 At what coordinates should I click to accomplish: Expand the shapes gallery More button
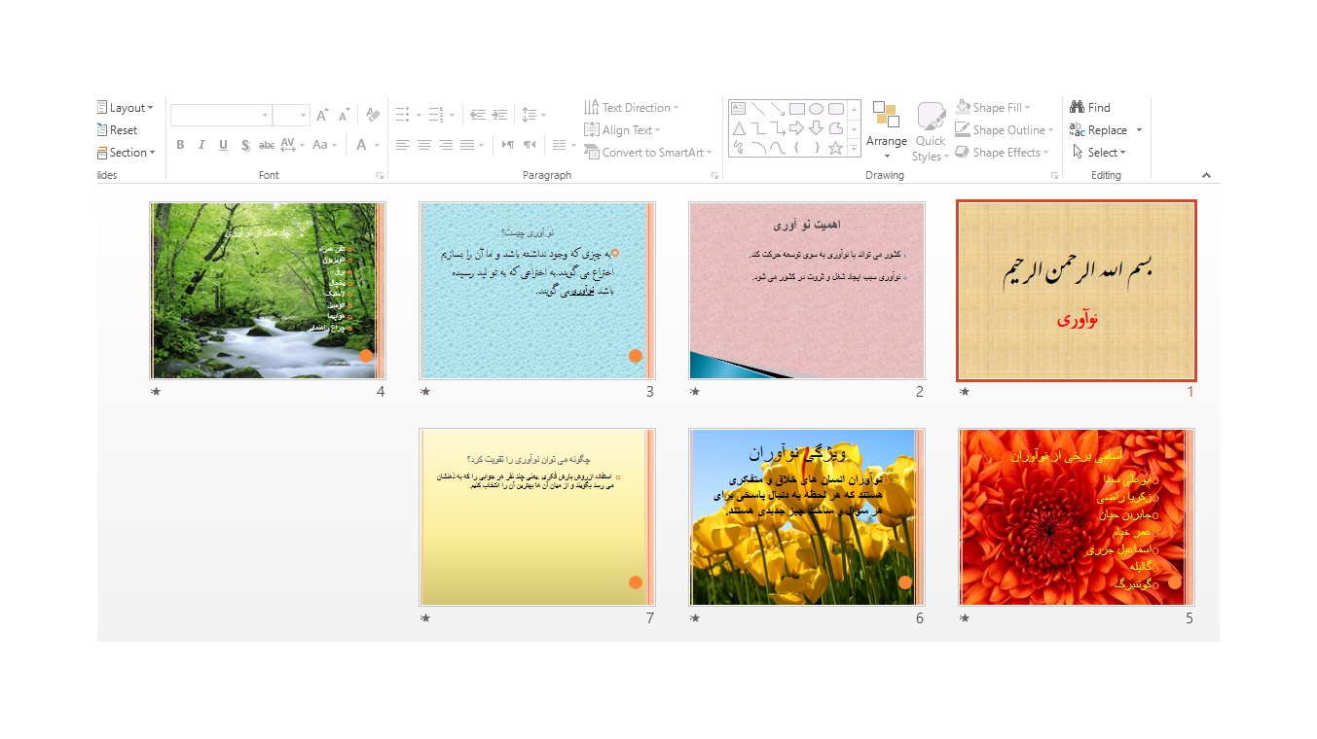pos(855,149)
